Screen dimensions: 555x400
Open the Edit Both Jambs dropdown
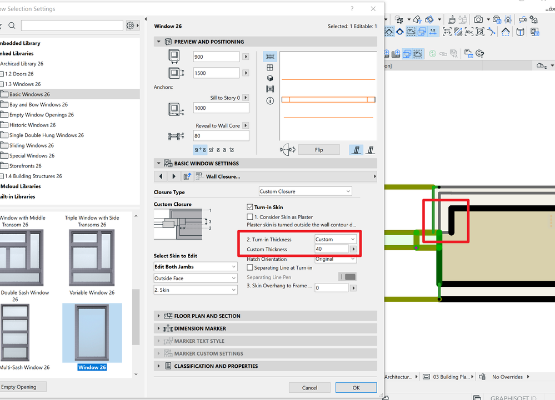196,267
